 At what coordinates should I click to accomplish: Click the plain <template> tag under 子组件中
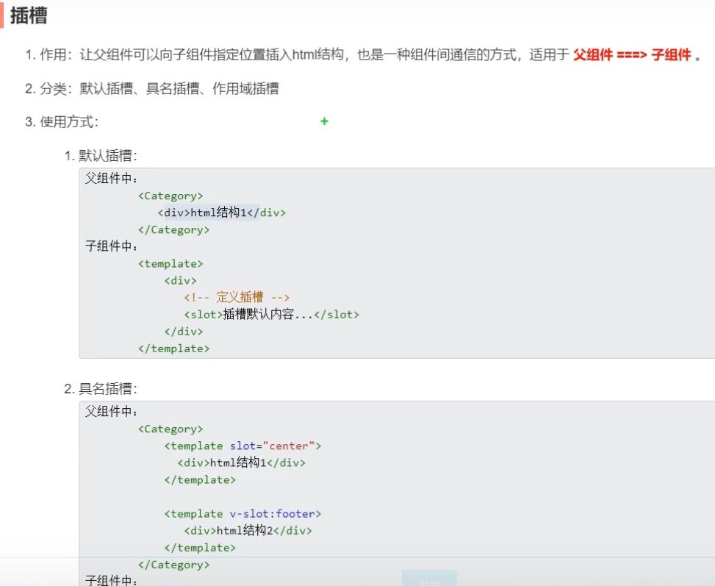(170, 264)
